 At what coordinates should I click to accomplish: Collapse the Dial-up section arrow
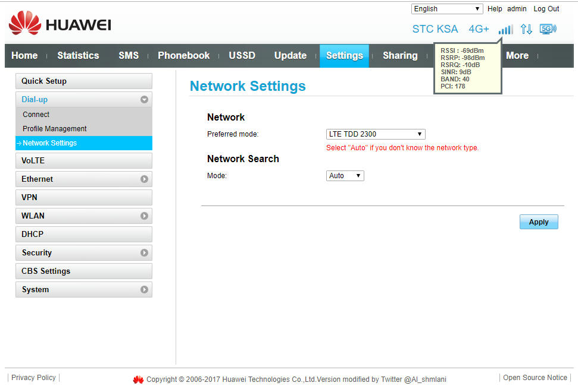[x=144, y=100]
